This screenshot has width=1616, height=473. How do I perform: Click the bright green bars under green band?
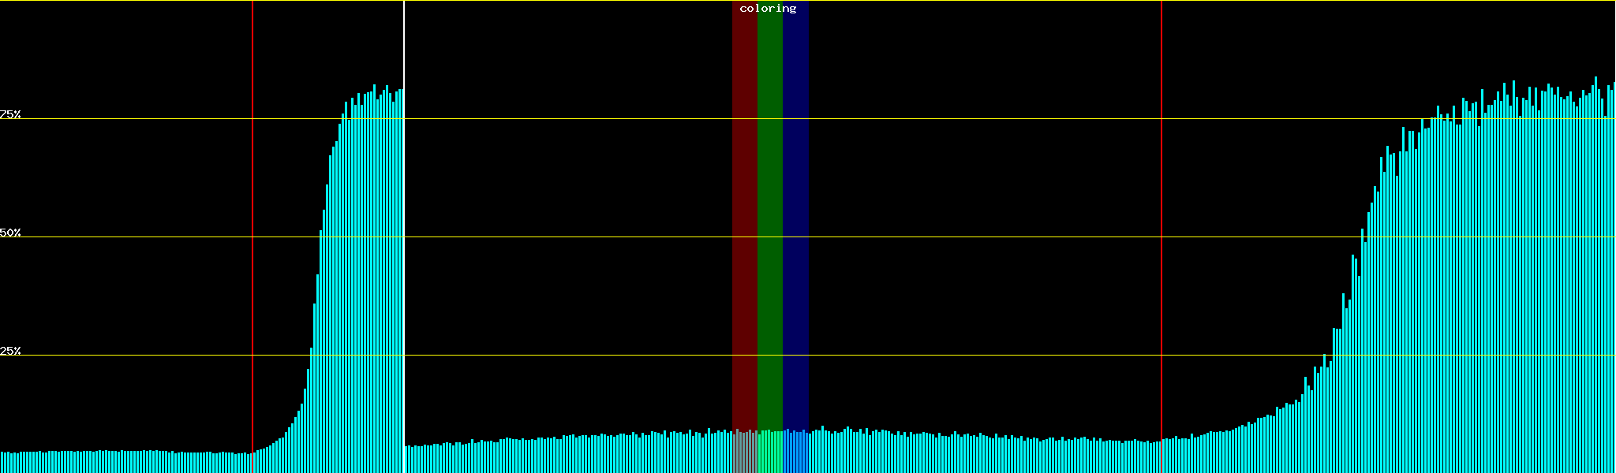tap(769, 453)
